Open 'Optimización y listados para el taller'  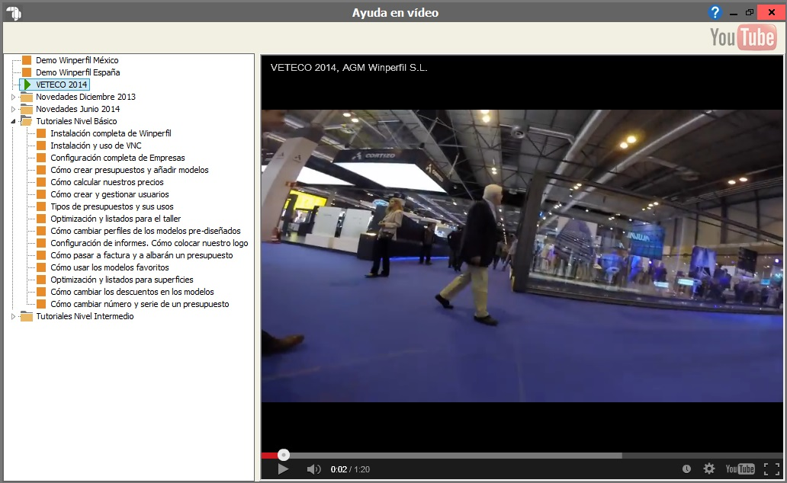[x=115, y=219]
